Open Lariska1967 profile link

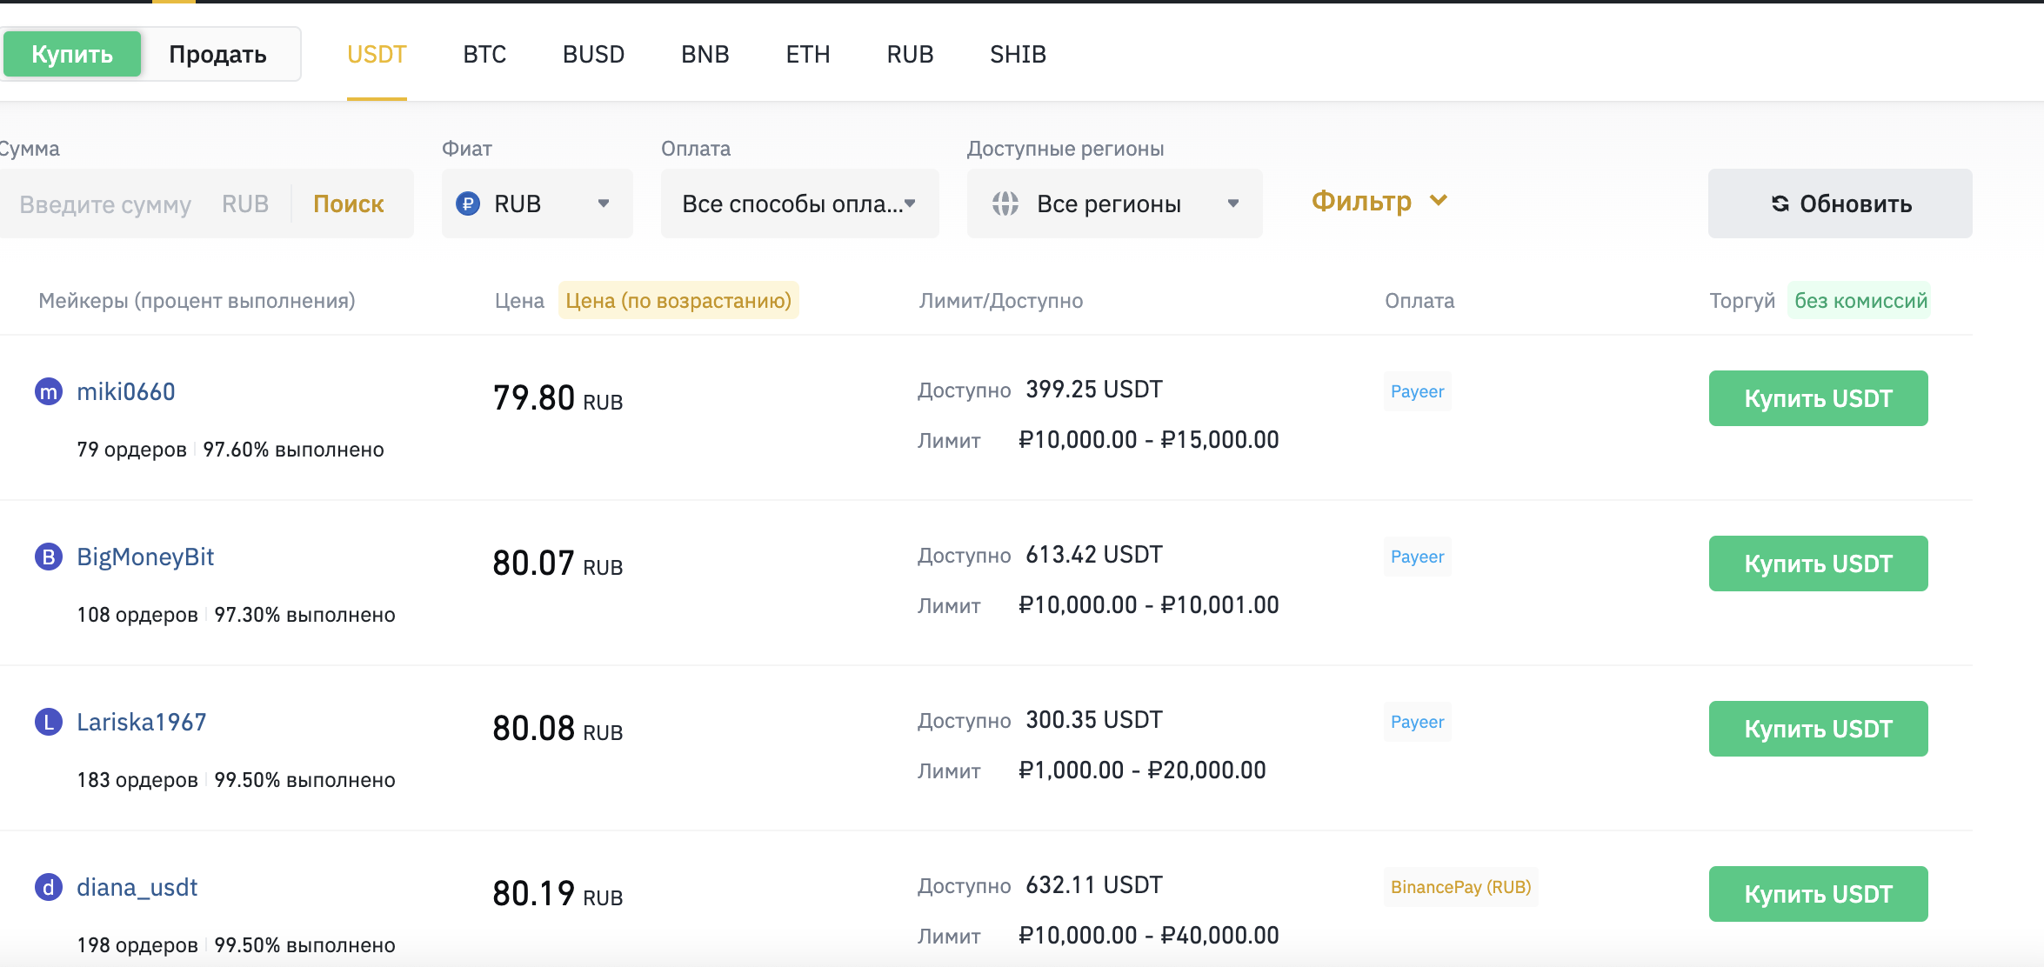pos(142,722)
